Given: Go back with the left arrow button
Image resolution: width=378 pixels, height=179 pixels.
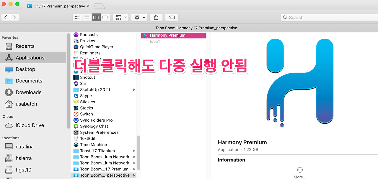Looking at the screenshot, I should (x=6, y=17).
